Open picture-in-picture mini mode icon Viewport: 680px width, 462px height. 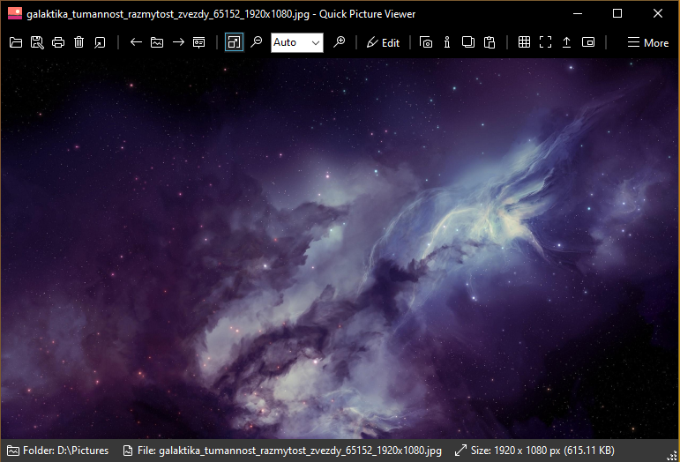pyautogui.click(x=588, y=42)
